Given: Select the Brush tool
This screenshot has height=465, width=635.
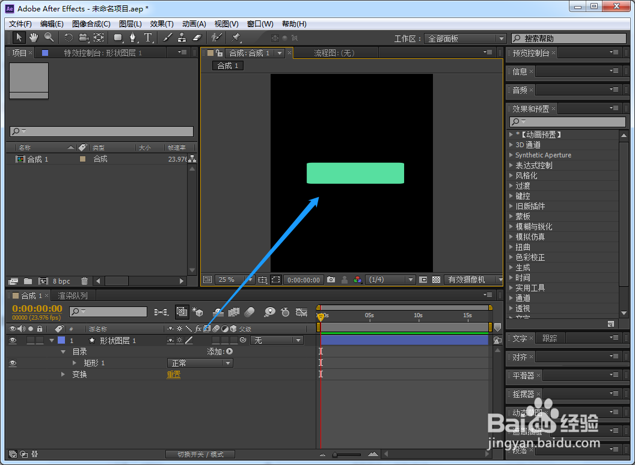Looking at the screenshot, I should [x=167, y=38].
